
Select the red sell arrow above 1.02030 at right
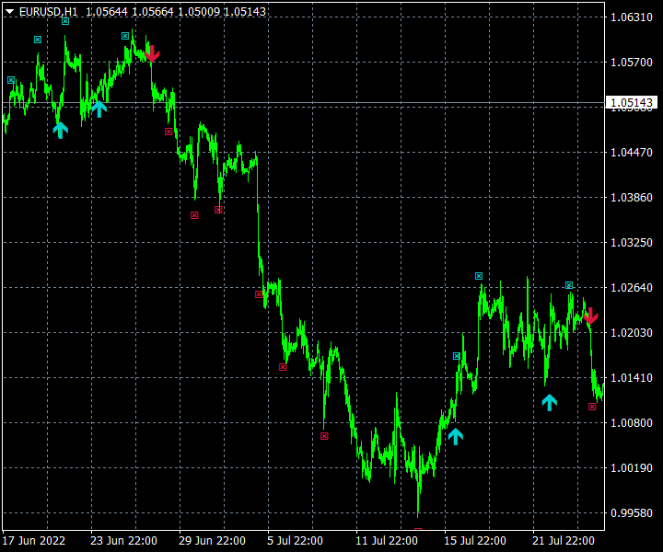[x=590, y=316]
